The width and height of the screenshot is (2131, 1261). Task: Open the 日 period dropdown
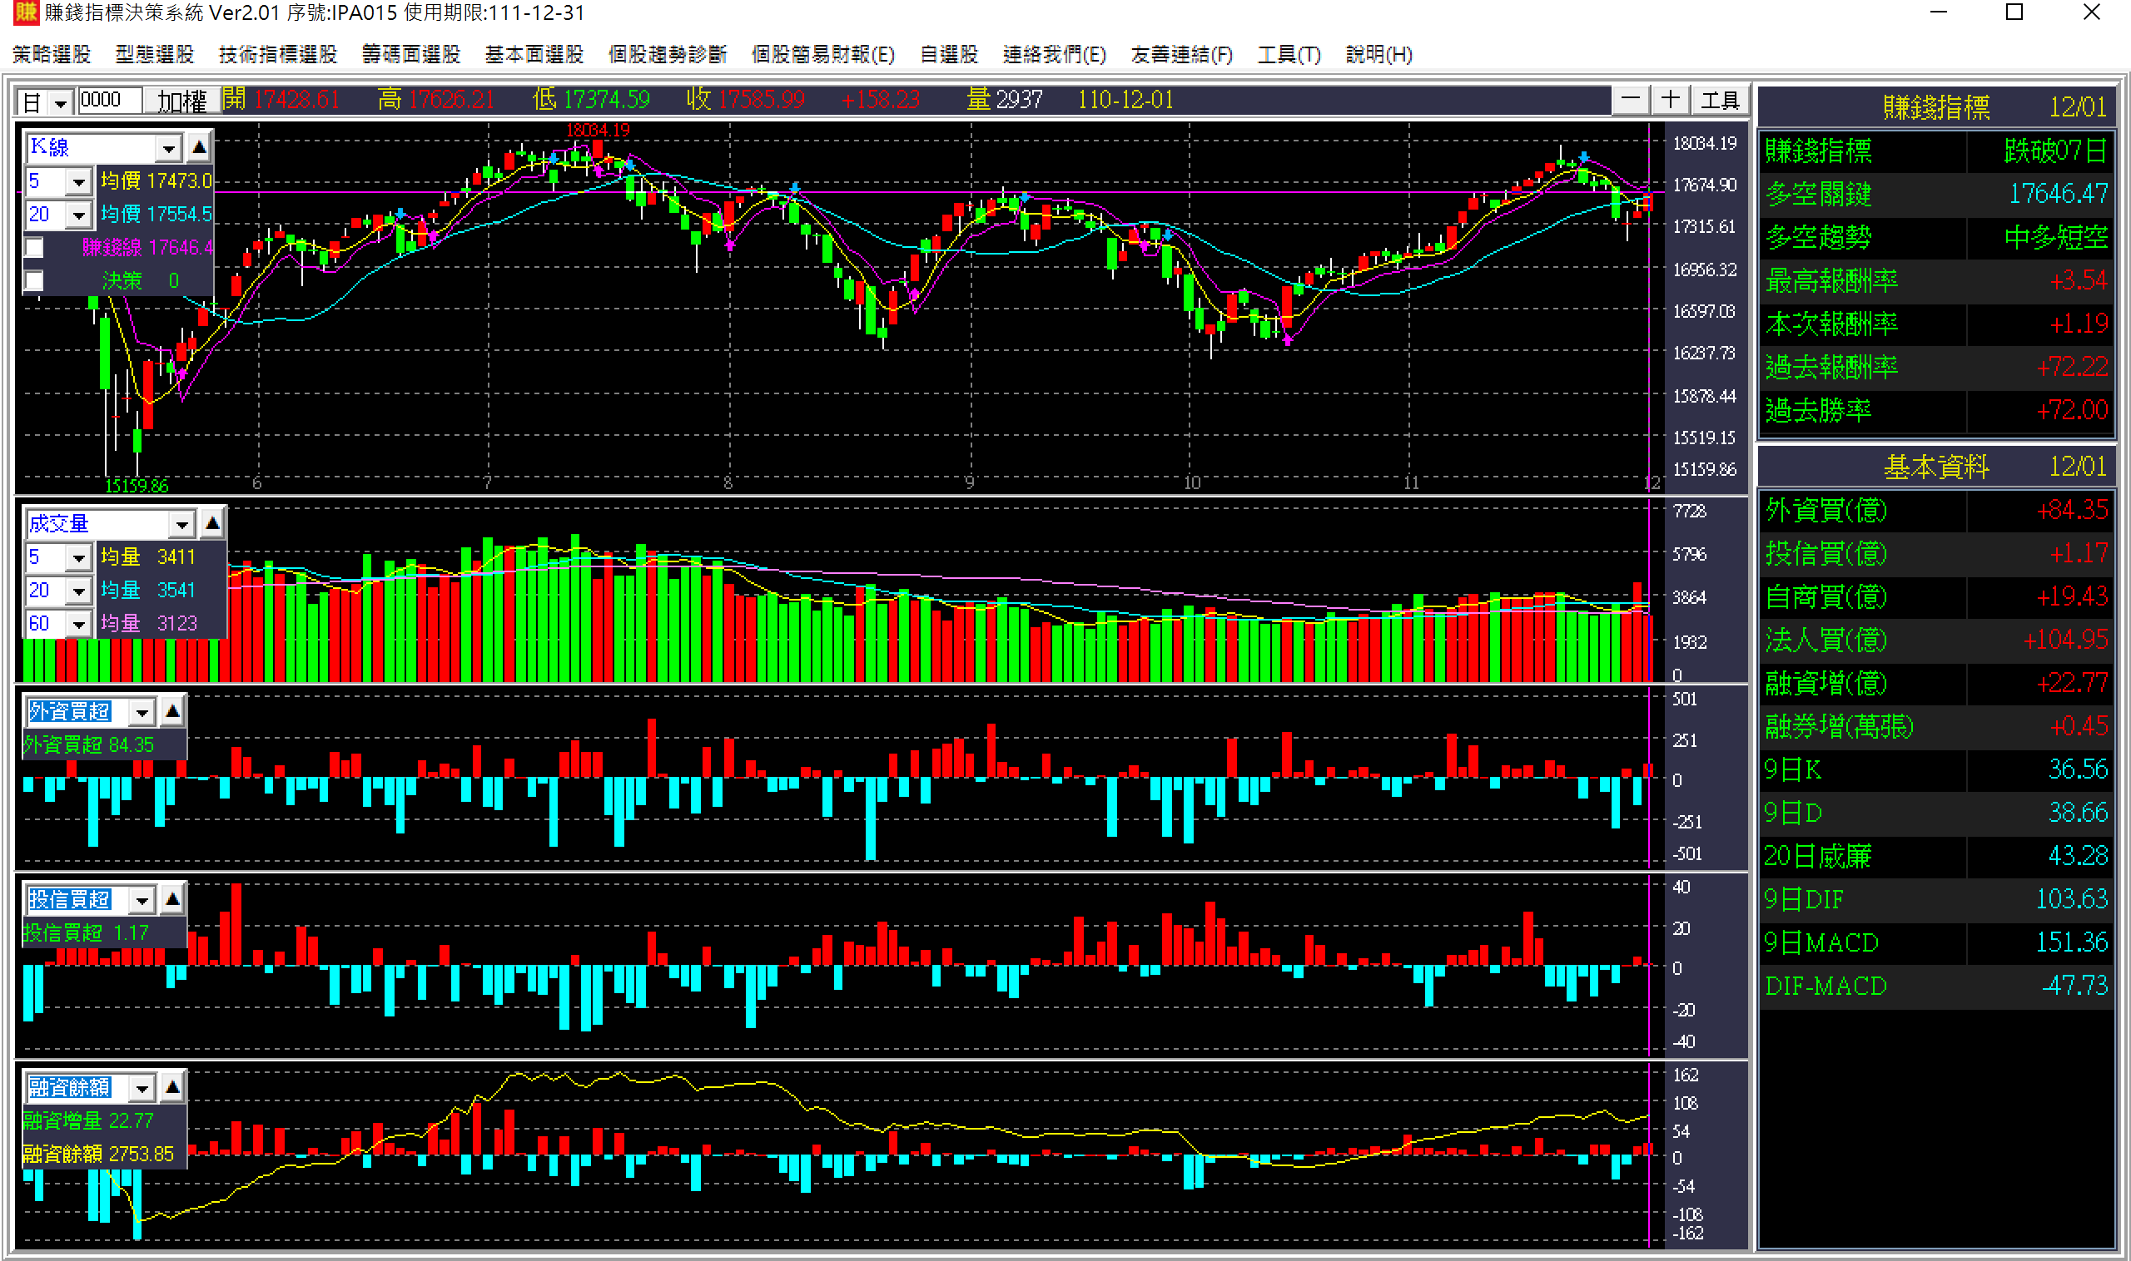coord(61,104)
